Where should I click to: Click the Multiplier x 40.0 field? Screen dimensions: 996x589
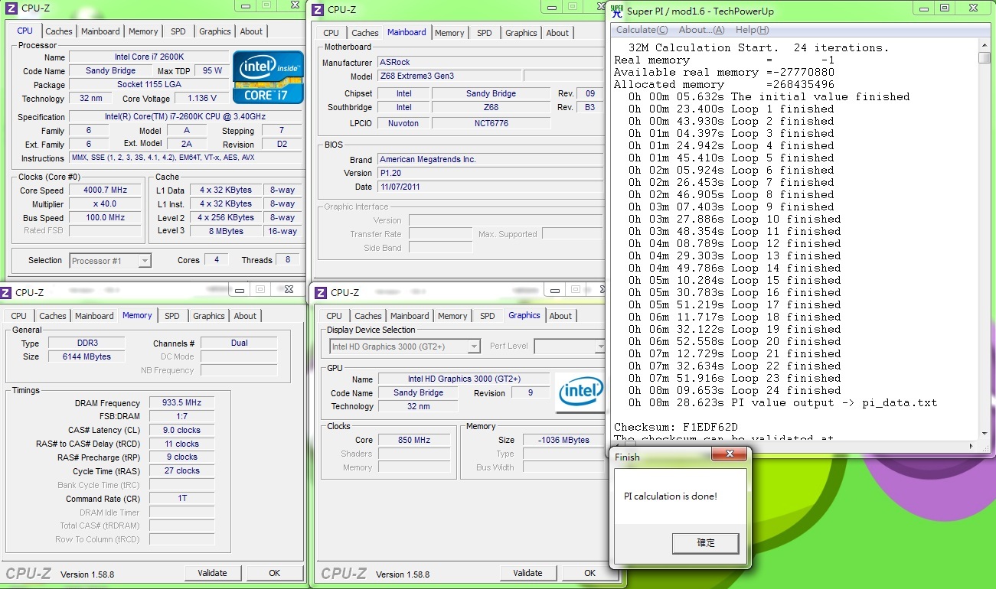coord(106,204)
